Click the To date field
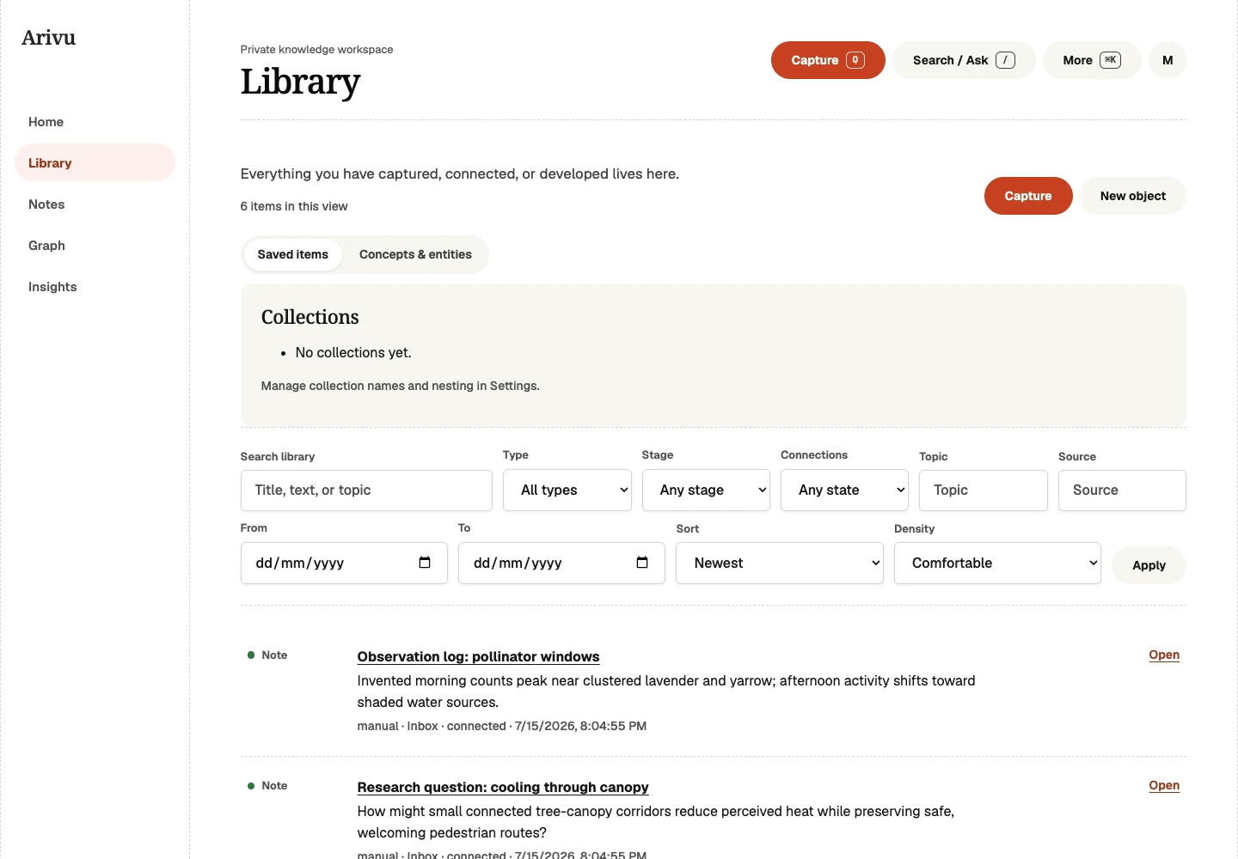 561,564
